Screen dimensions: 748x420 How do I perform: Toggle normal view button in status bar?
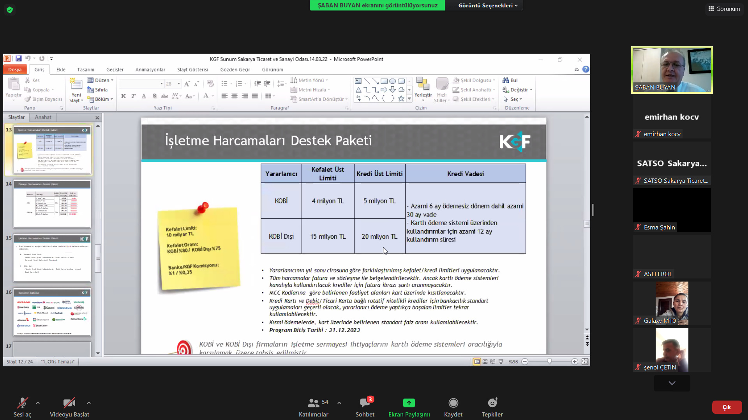(477, 362)
